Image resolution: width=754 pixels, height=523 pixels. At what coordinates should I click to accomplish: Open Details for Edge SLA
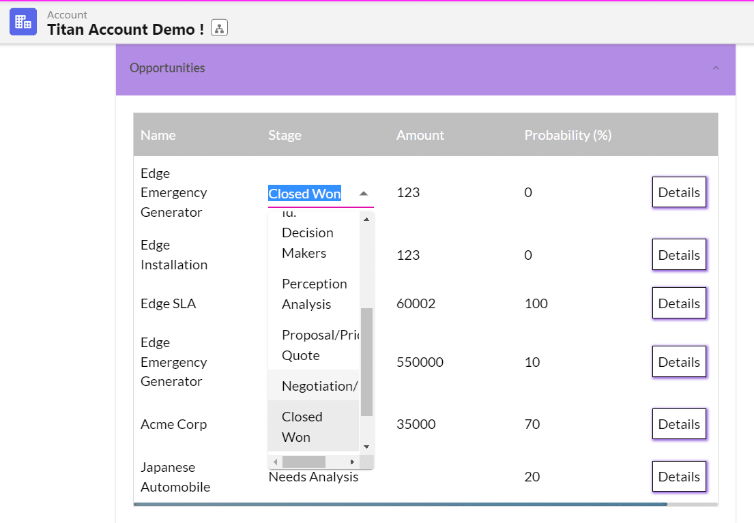click(x=678, y=303)
